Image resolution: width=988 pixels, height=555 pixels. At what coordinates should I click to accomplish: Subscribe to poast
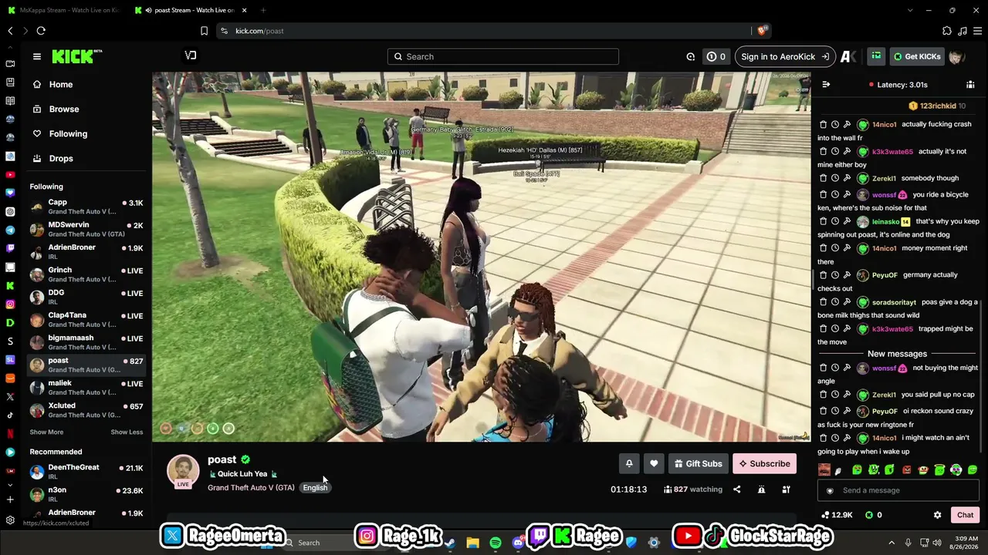[x=764, y=463]
